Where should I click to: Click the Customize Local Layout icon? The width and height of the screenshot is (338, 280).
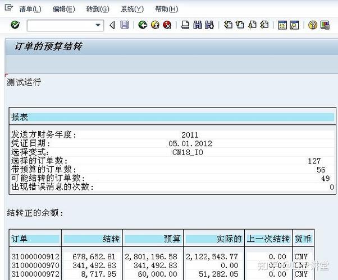pos(325,25)
